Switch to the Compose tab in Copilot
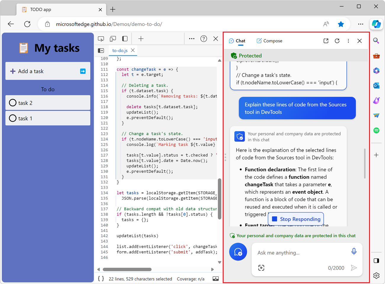 pyautogui.click(x=269, y=41)
